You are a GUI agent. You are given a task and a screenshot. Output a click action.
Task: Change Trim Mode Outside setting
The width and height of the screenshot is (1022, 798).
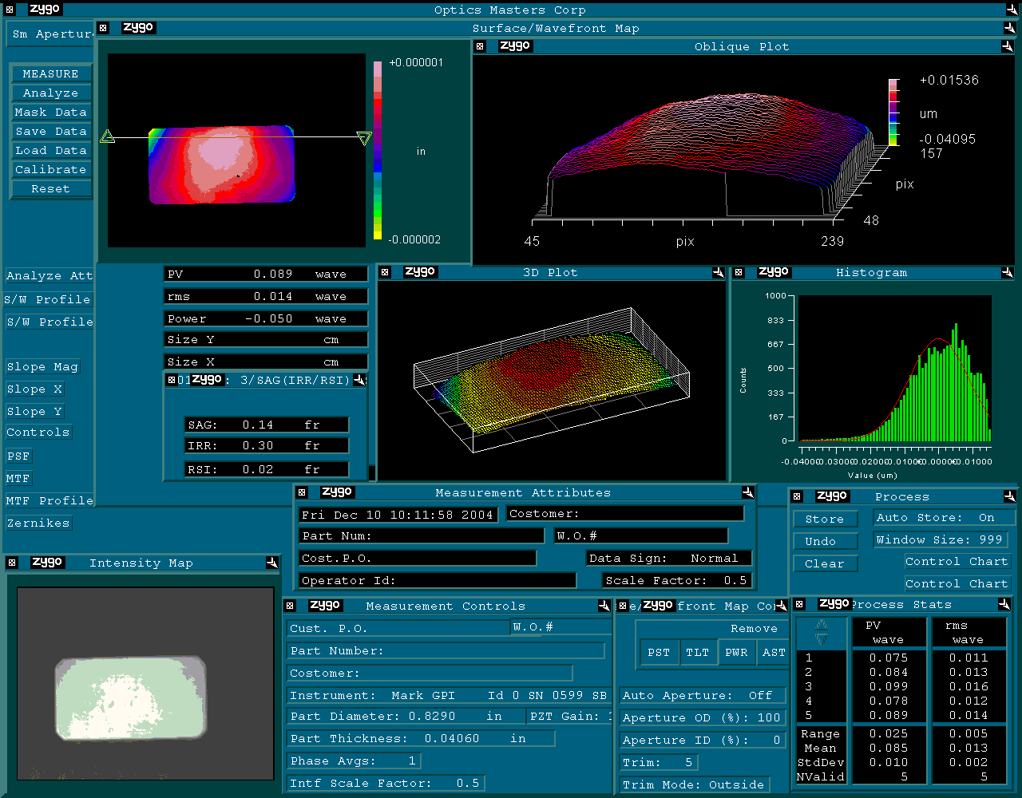pos(695,784)
